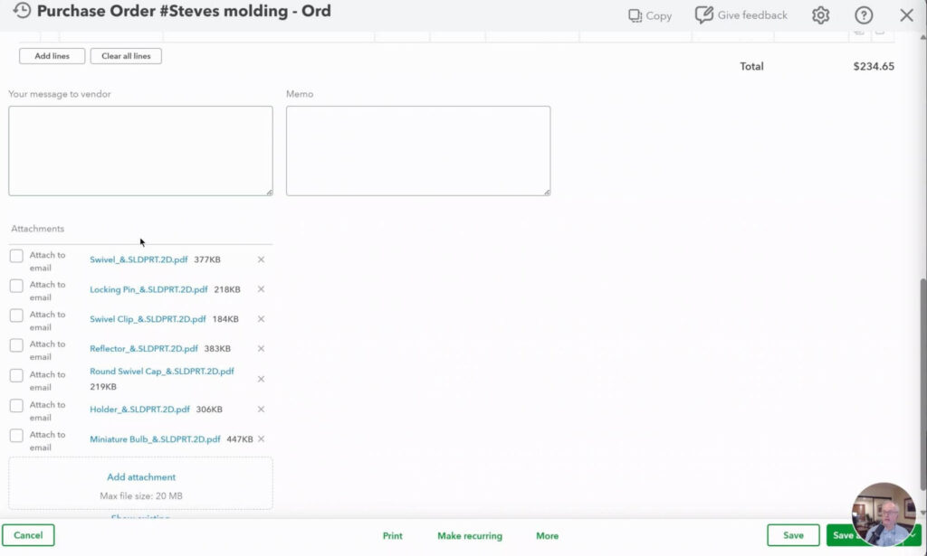Click the Memo box resize handle
This screenshot has height=556, width=927.
coord(547,193)
